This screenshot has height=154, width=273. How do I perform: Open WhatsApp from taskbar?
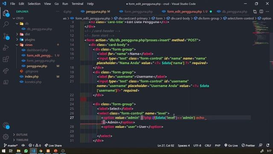pyautogui.click(x=26, y=151)
